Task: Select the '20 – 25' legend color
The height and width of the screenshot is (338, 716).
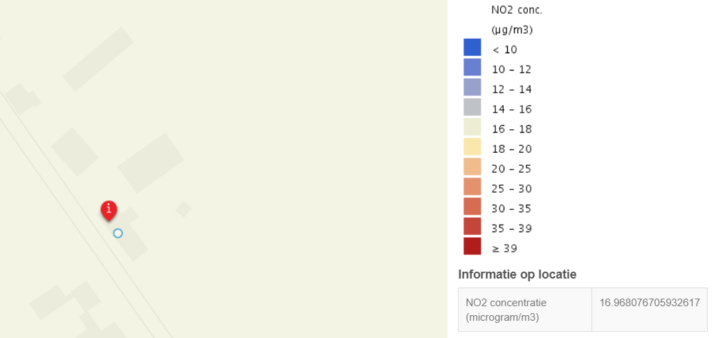Action: tap(472, 167)
